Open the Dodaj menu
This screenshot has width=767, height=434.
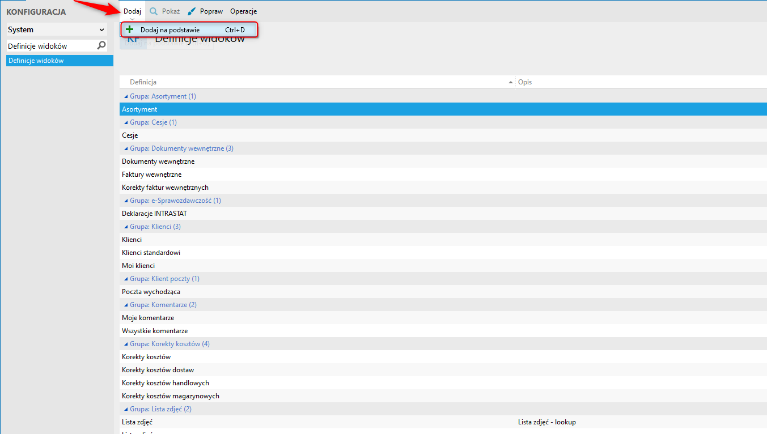coord(132,11)
